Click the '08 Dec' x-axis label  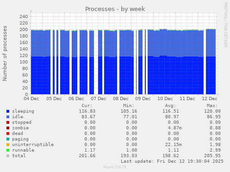[x=121, y=99]
